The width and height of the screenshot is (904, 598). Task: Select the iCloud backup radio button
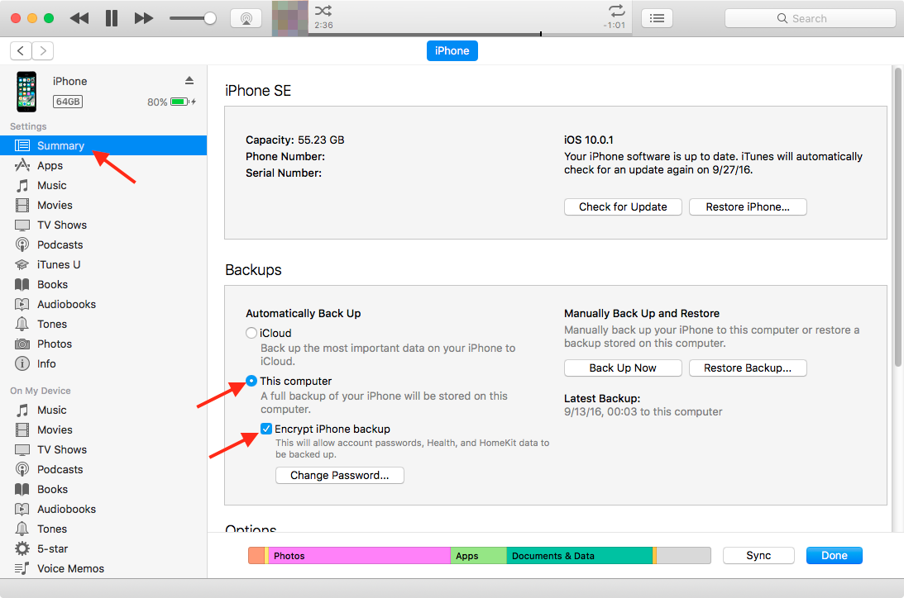point(251,333)
